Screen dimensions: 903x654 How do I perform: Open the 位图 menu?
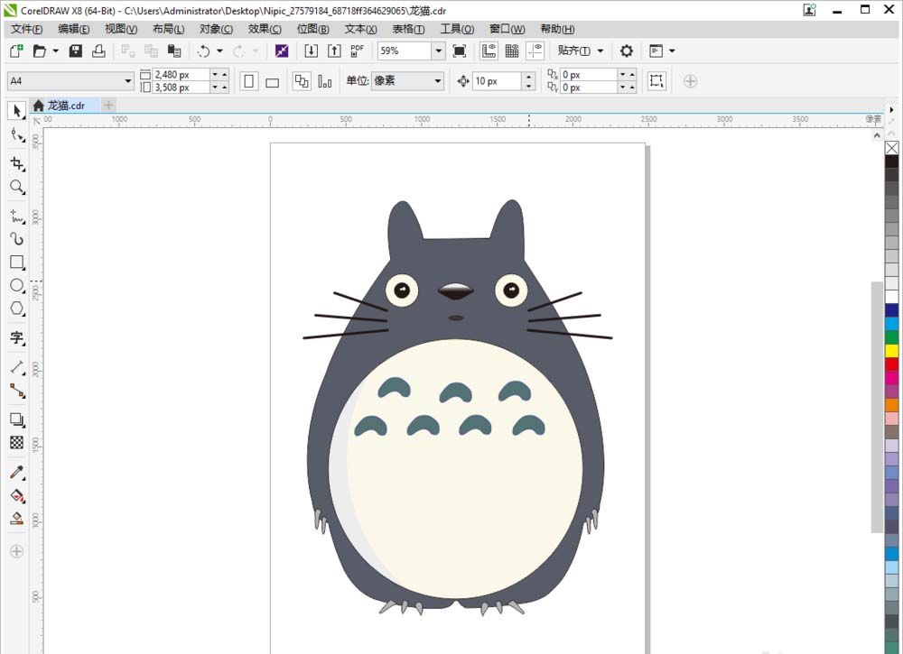[x=312, y=29]
